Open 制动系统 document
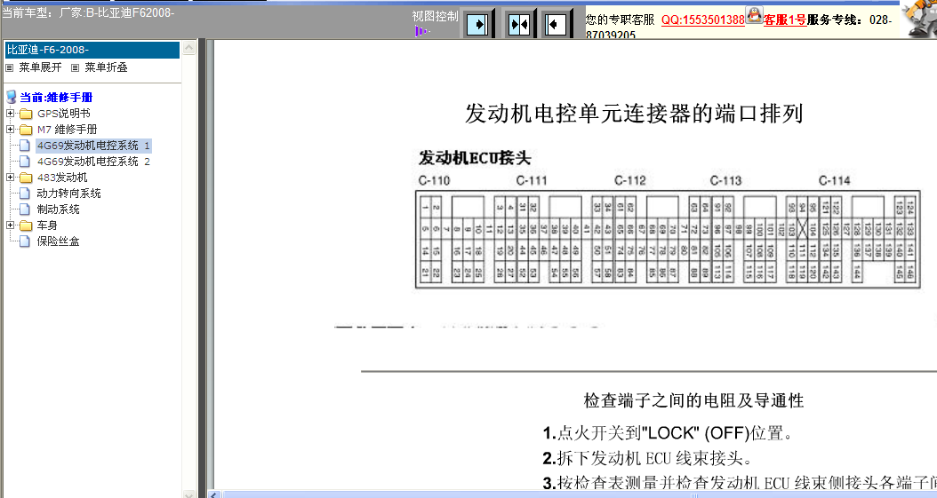The height and width of the screenshot is (498, 937). 58,209
